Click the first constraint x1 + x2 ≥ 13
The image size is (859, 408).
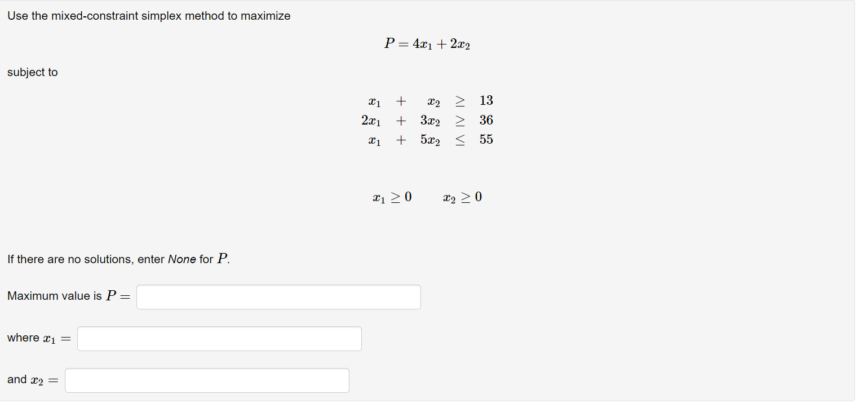pyautogui.click(x=429, y=101)
